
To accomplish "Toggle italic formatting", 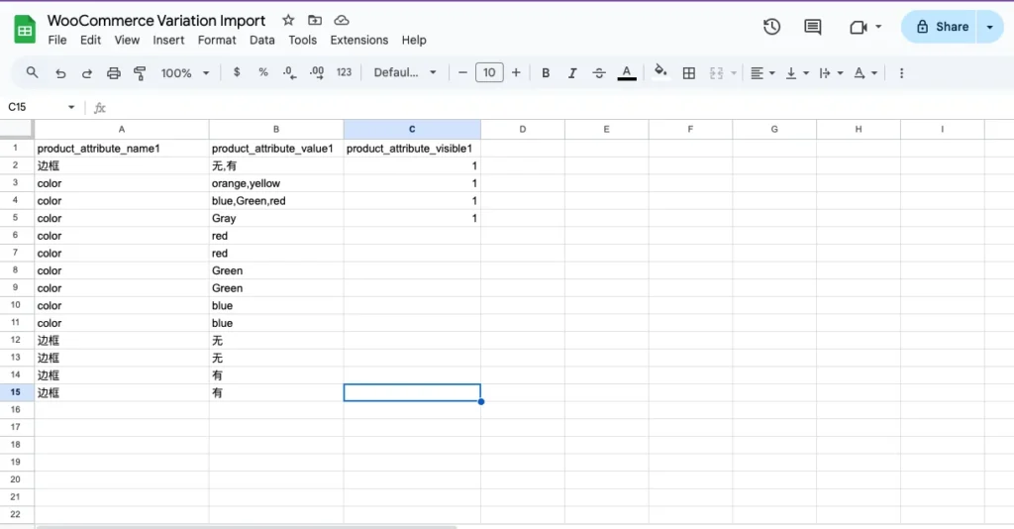I will tap(572, 73).
